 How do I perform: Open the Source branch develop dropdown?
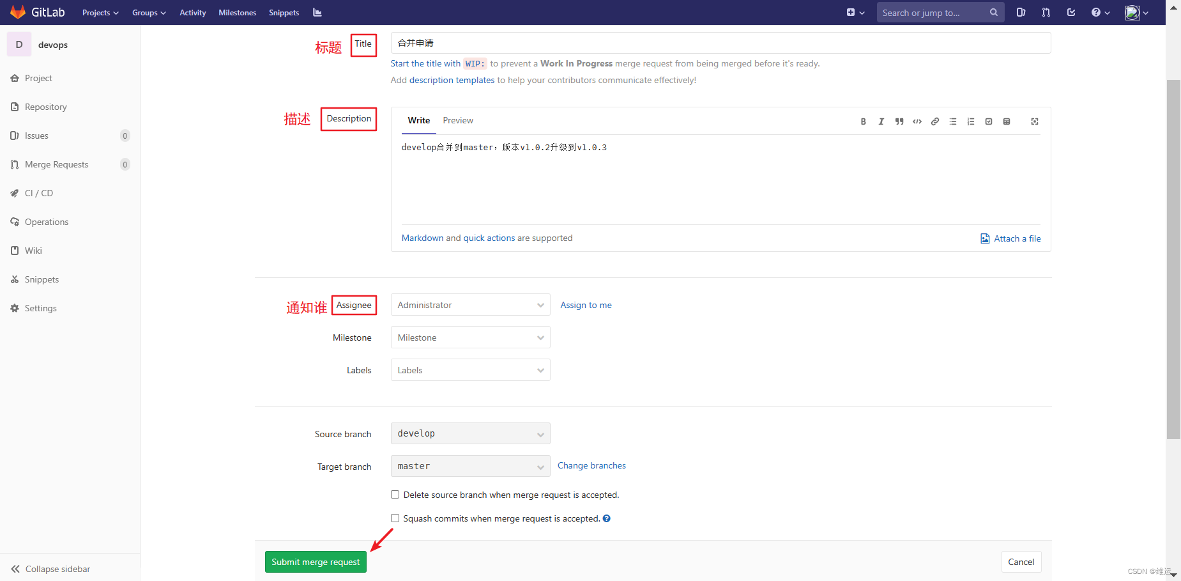(470, 433)
